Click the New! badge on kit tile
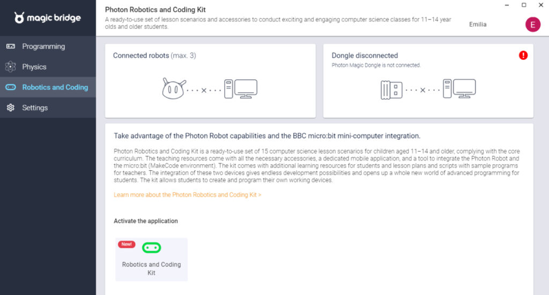This screenshot has width=549, height=295. [127, 244]
